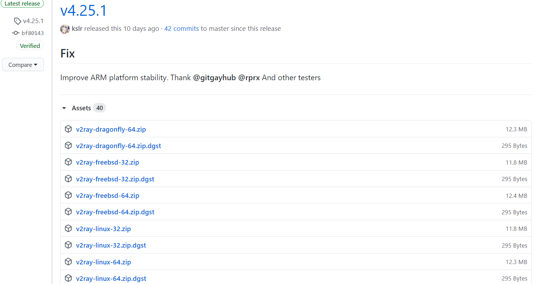The height and width of the screenshot is (284, 549).
Task: Click the Latest release label
Action: pos(22,4)
